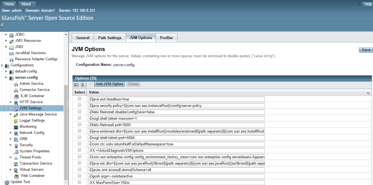Click the Virtual Servers icon
Viewport: 373px width, 185px height.
(16, 170)
